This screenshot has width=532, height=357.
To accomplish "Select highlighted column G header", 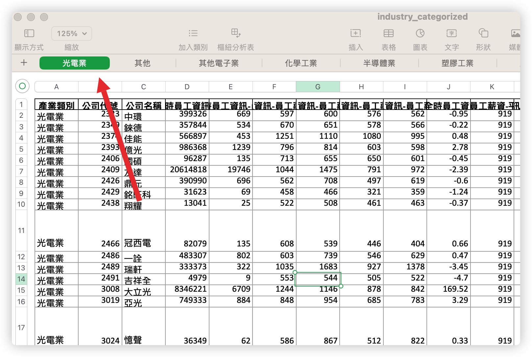I will pos(318,87).
